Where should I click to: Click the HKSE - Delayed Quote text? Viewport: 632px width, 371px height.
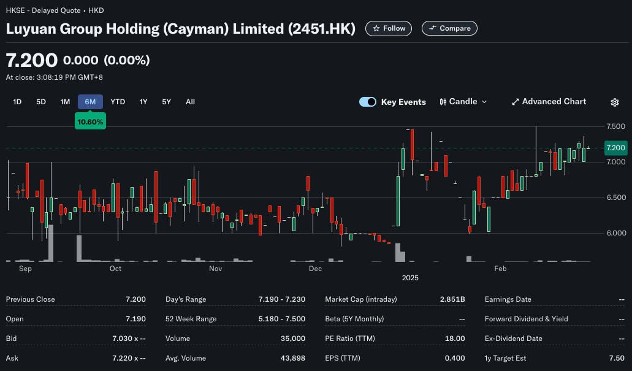(x=43, y=10)
